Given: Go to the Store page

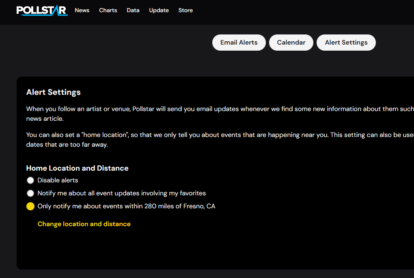Looking at the screenshot, I should 185,10.
